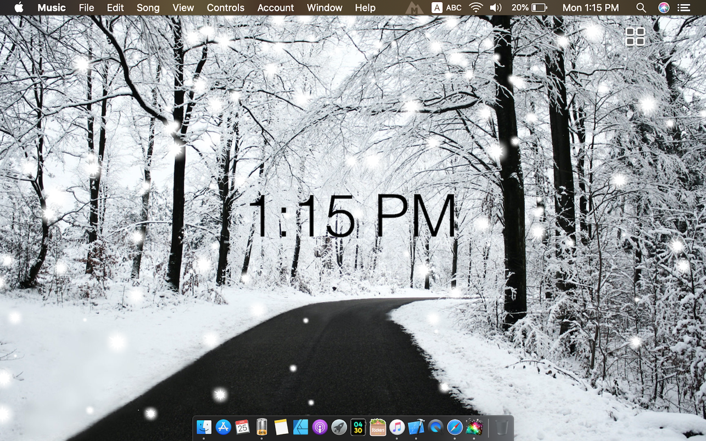Launch Affinity Designer from the Dock
Viewport: 706px width, 441px height.
(x=300, y=428)
